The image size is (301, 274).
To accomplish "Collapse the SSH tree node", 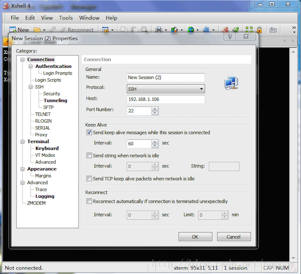I will pyautogui.click(x=30, y=87).
